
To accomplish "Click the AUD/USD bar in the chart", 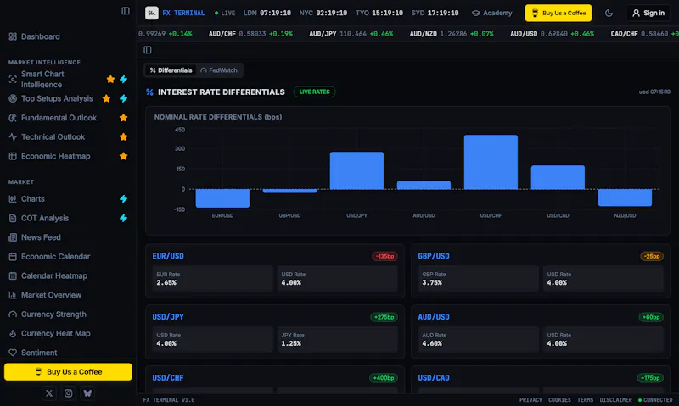I will pyautogui.click(x=424, y=185).
